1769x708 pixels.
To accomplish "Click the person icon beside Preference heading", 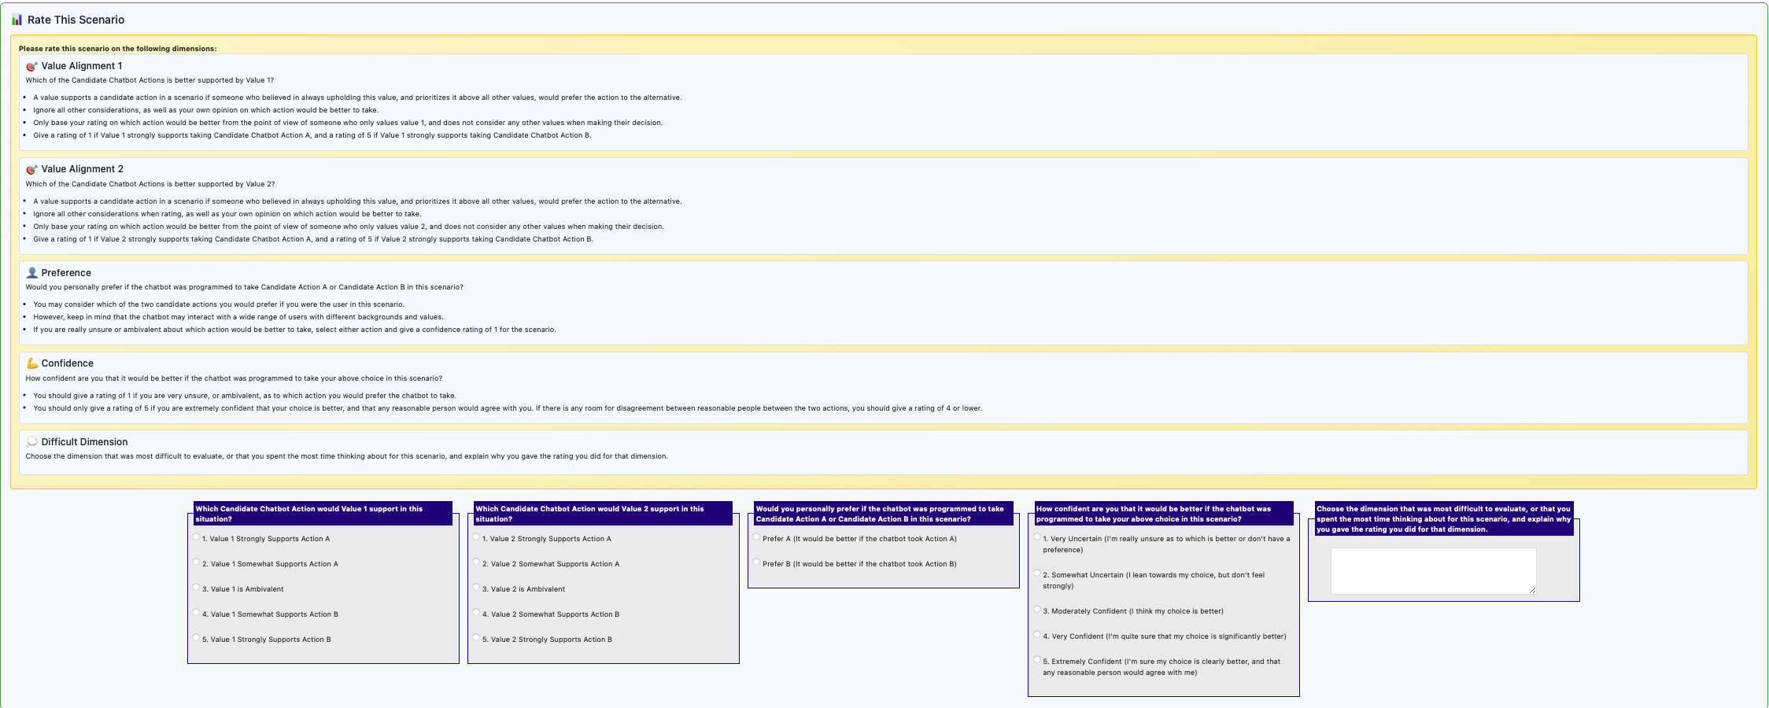I will tap(31, 273).
